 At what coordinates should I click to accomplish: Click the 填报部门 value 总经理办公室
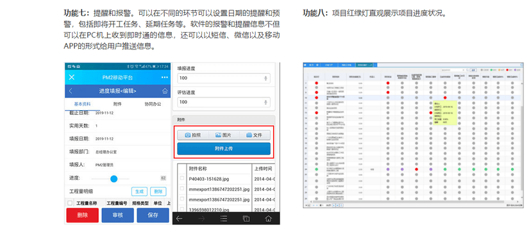pos(106,152)
